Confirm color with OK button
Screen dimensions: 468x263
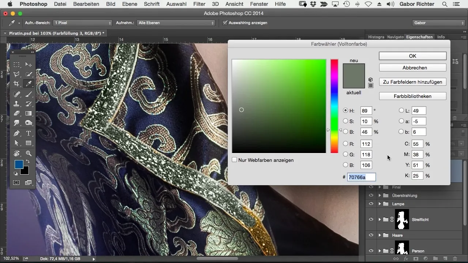tap(412, 56)
